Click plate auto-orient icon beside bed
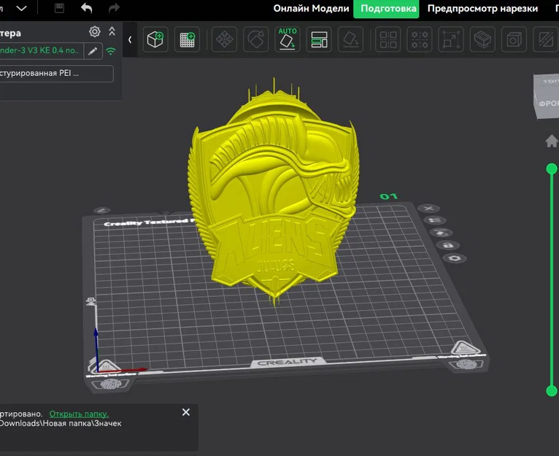Screen dimensions: 559x456 coord(441,233)
